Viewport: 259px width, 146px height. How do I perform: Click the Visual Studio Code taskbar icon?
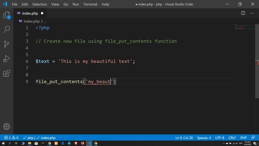click(89, 143)
